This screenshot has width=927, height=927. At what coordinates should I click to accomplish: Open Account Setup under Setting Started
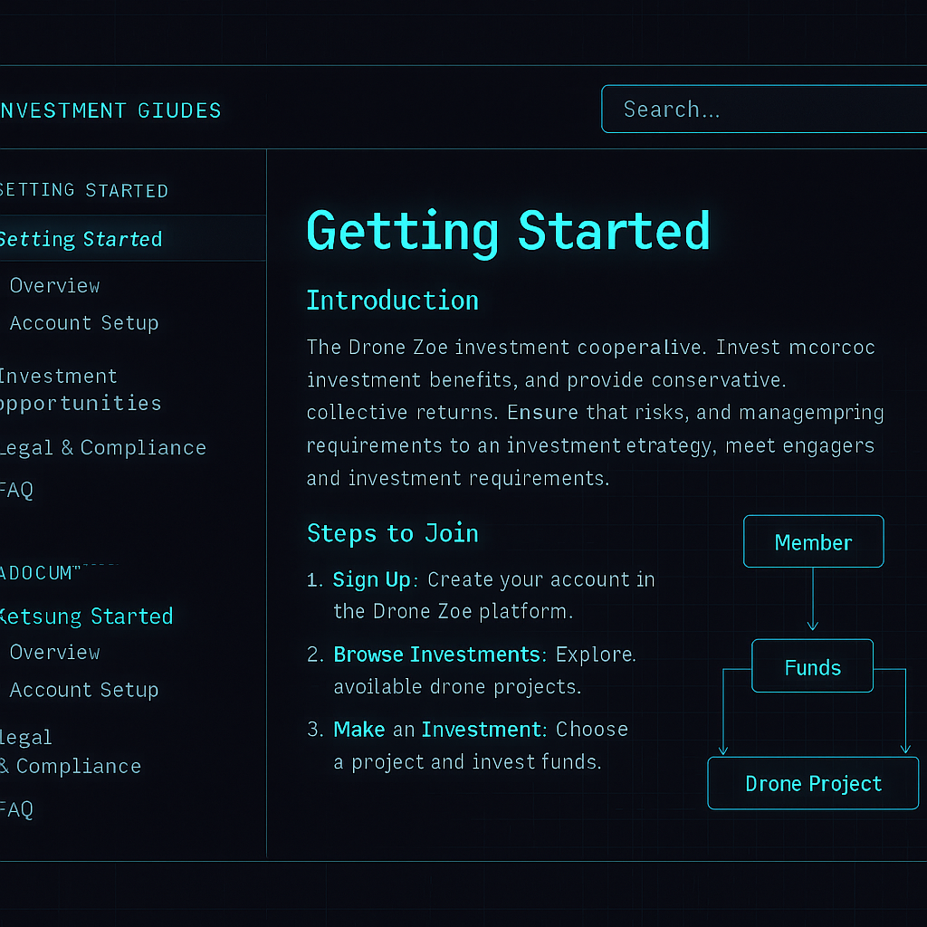click(x=84, y=323)
